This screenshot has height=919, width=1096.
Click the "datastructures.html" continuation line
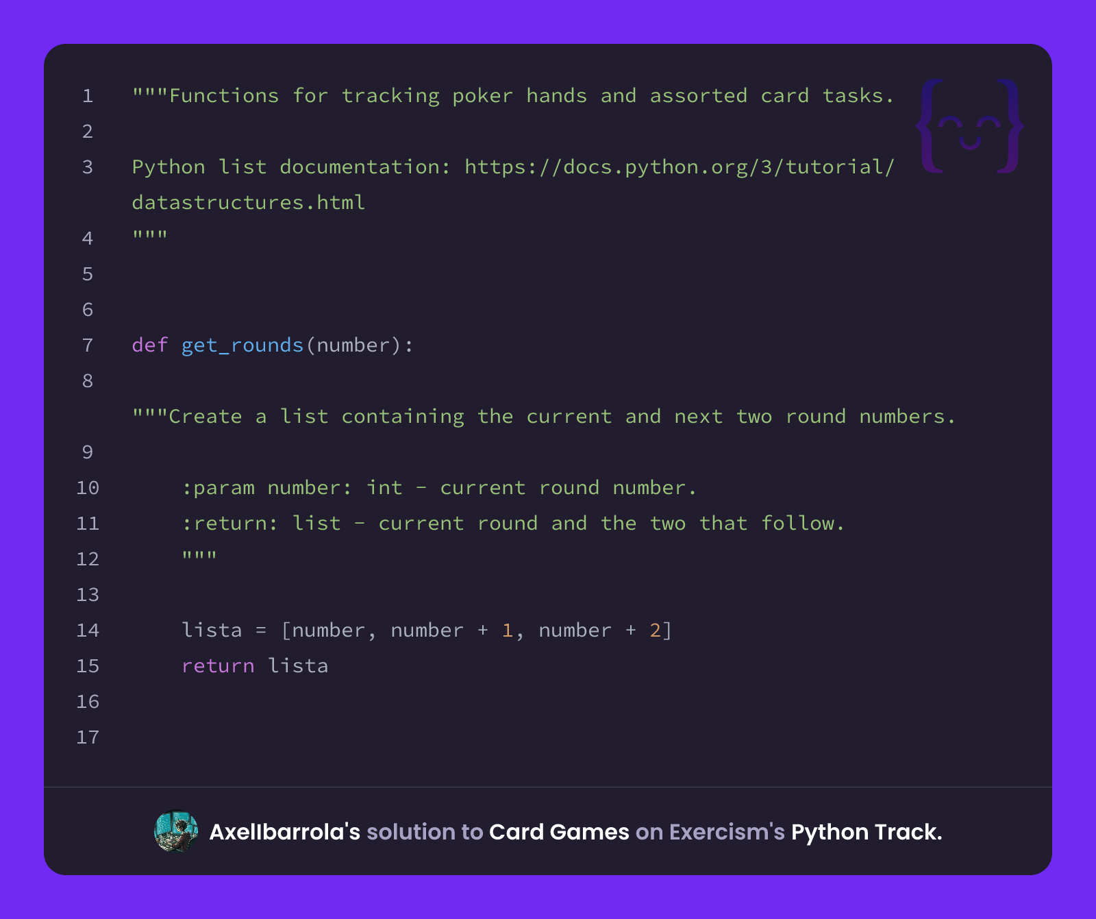tap(249, 203)
